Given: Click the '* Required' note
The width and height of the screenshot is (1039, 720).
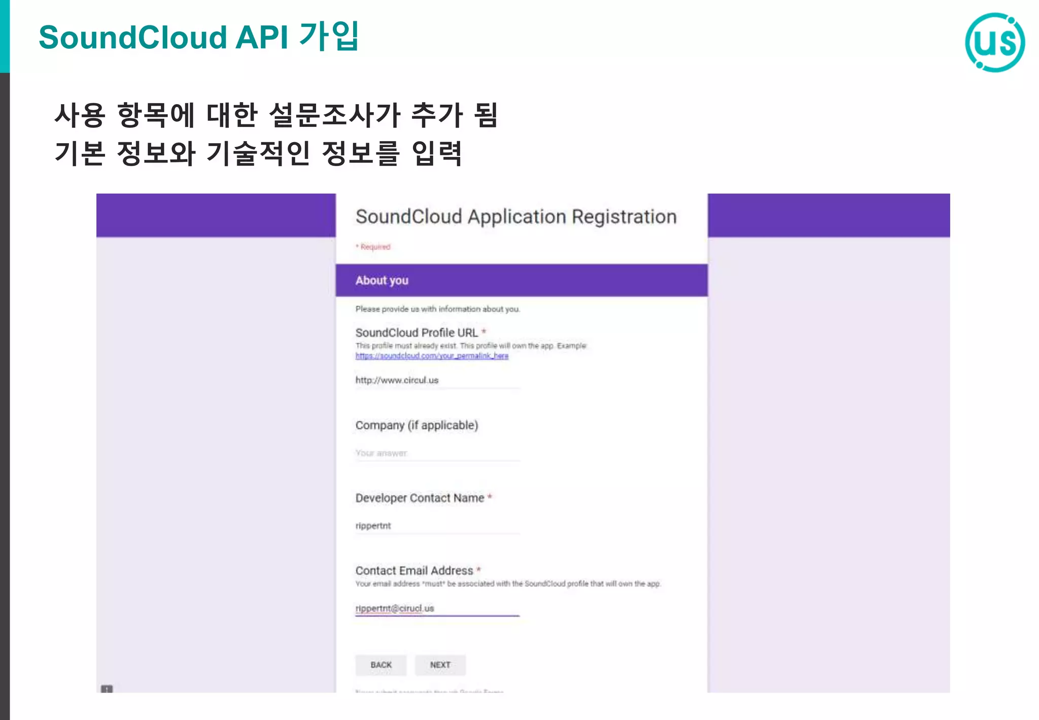Looking at the screenshot, I should [373, 247].
